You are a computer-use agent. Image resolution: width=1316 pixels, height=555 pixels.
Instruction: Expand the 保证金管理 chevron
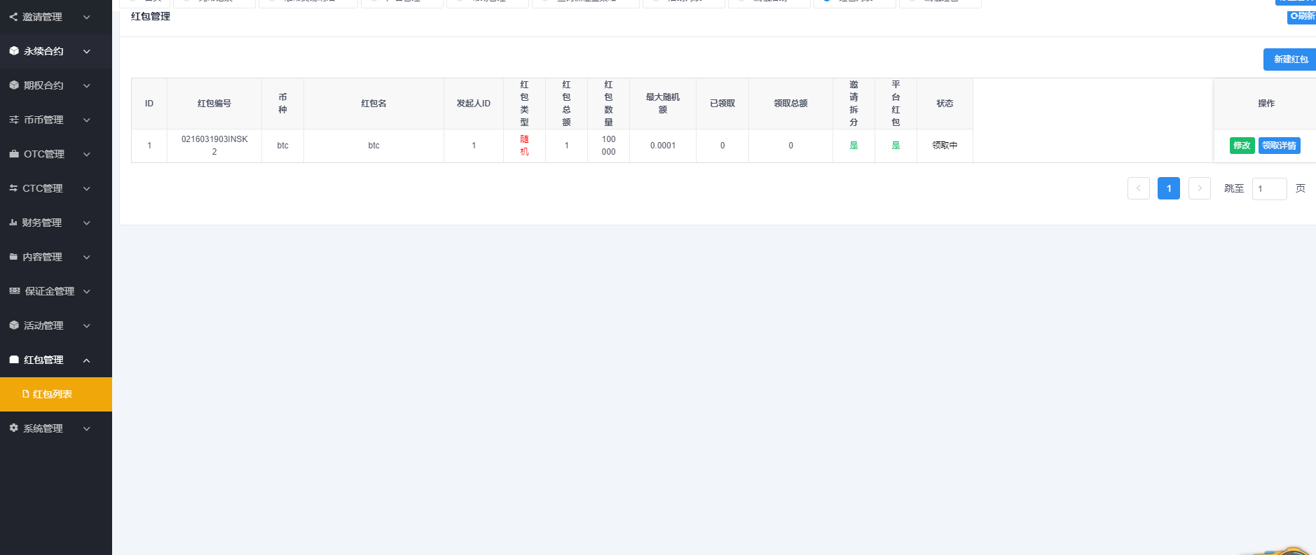[x=87, y=291]
